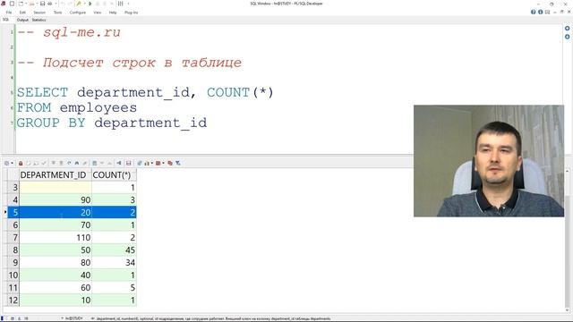Open the File menu

click(9, 13)
